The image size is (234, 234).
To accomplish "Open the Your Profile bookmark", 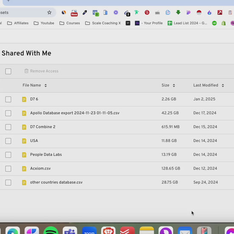I will [x=149, y=23].
